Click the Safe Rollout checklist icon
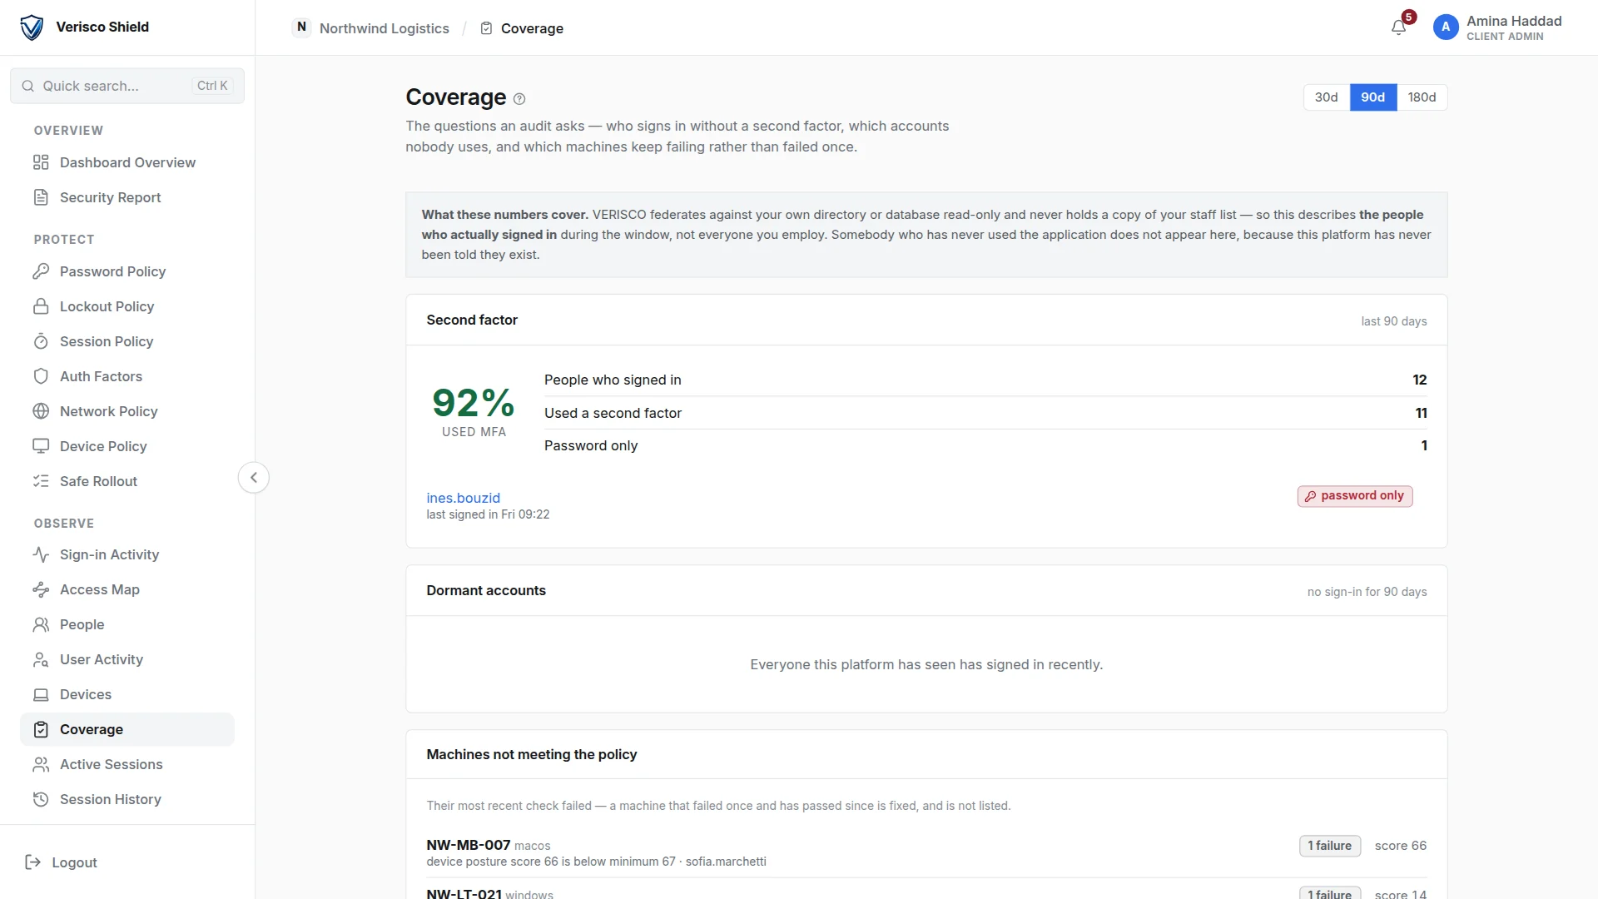This screenshot has height=899, width=1598. [41, 481]
